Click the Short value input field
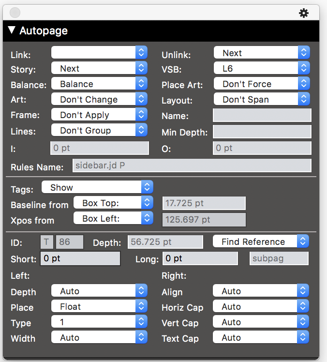This screenshot has height=362, width=327. point(80,258)
